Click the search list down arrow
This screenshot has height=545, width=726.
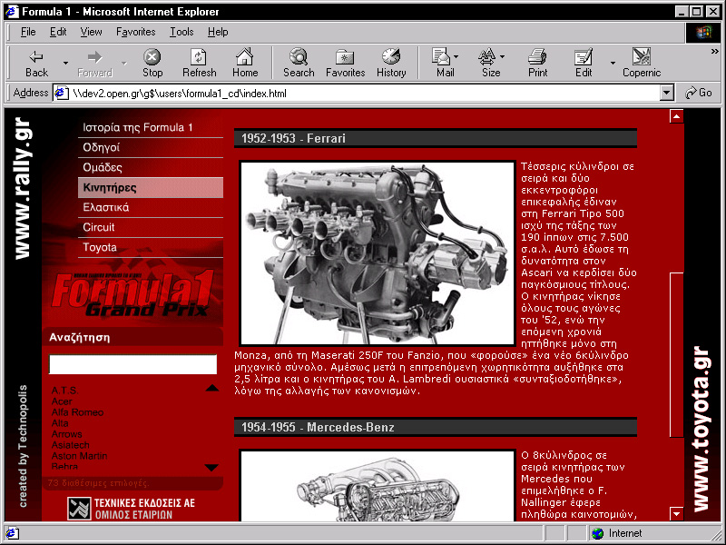coord(211,468)
